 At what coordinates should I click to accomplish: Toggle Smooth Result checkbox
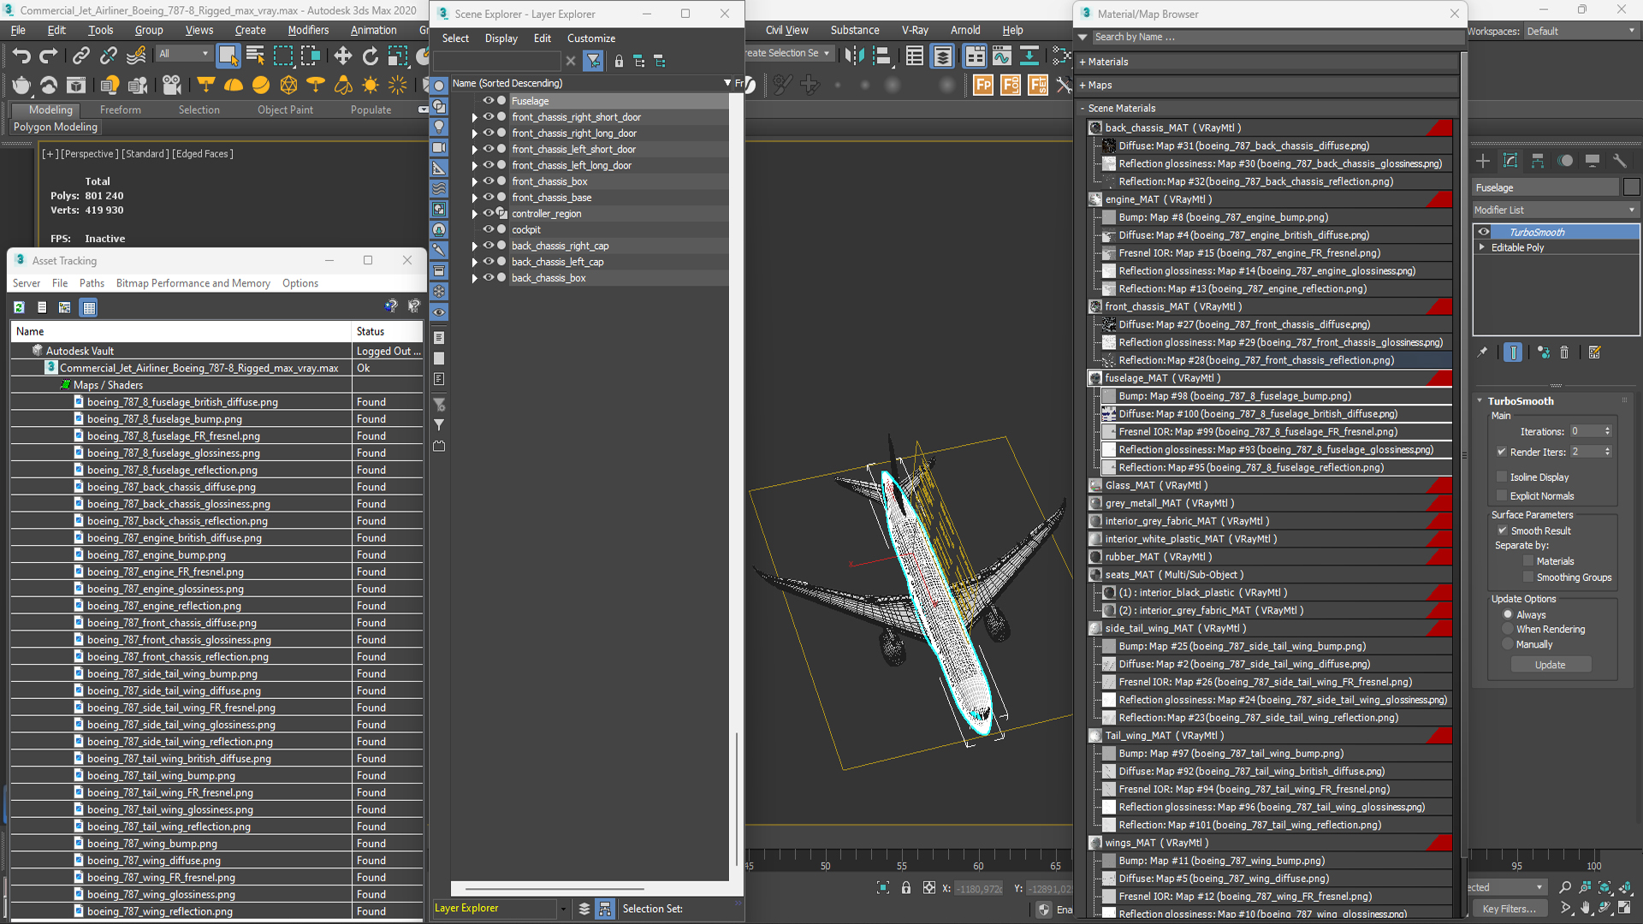coord(1502,530)
